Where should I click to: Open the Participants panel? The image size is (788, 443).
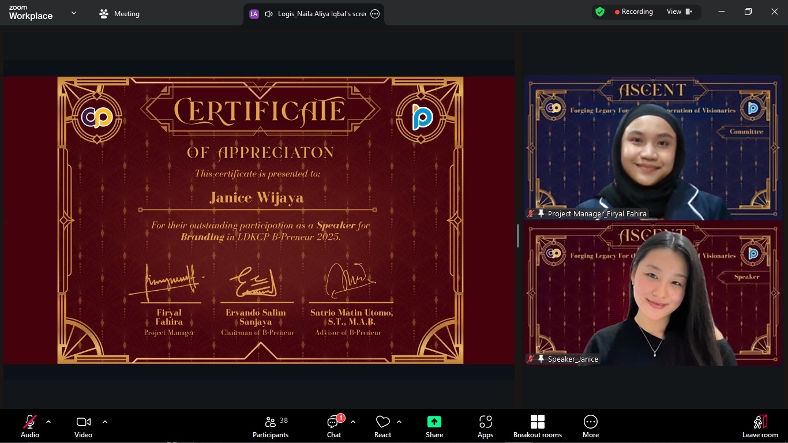point(271,426)
